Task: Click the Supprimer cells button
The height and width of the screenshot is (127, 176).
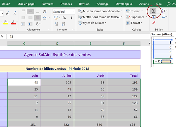Action: (x=135, y=17)
